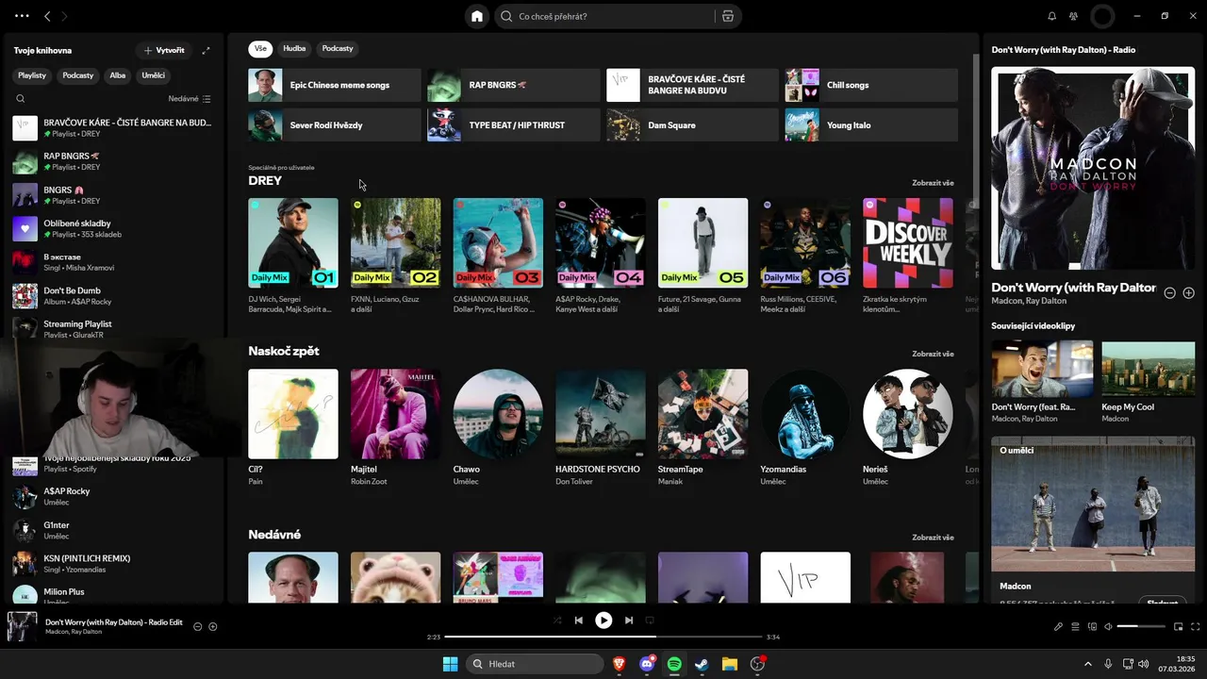Click the plus icon in right Now Playing panel

[x=1189, y=293]
